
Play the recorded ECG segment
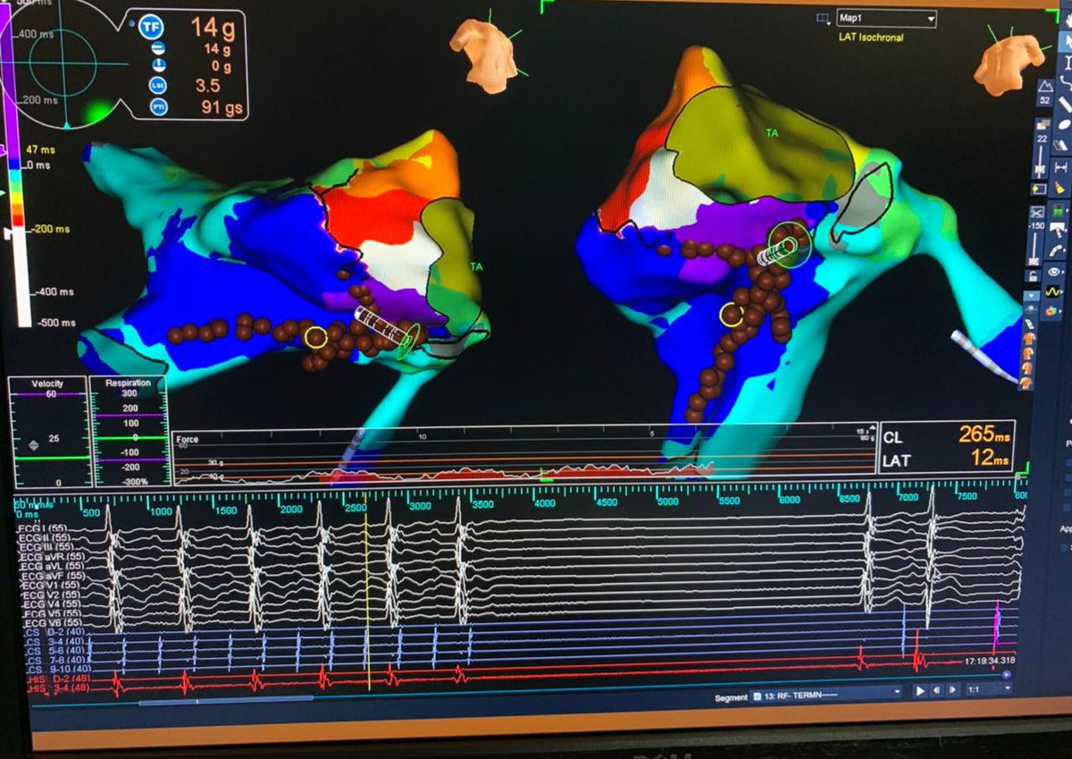[921, 691]
